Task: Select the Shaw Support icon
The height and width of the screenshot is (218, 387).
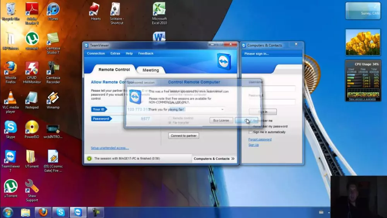Action: pyautogui.click(x=32, y=191)
